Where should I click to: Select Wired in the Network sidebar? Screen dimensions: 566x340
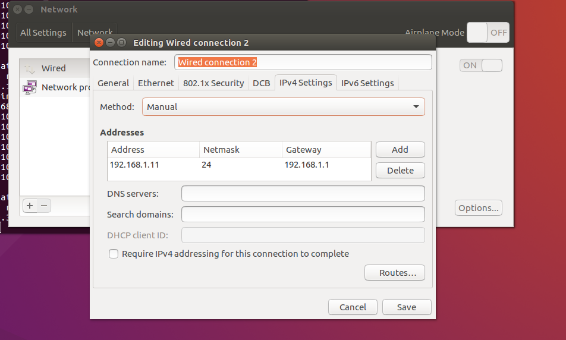55,68
